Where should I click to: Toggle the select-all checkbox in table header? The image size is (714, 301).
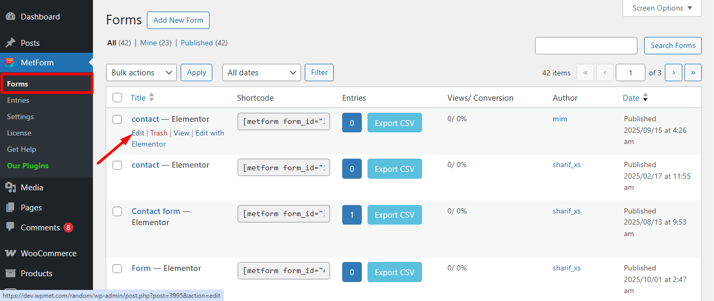117,98
